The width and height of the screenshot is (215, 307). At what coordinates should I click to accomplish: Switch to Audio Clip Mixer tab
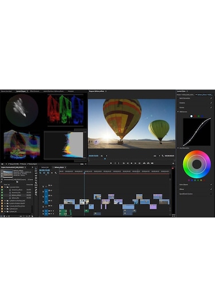click(53, 91)
